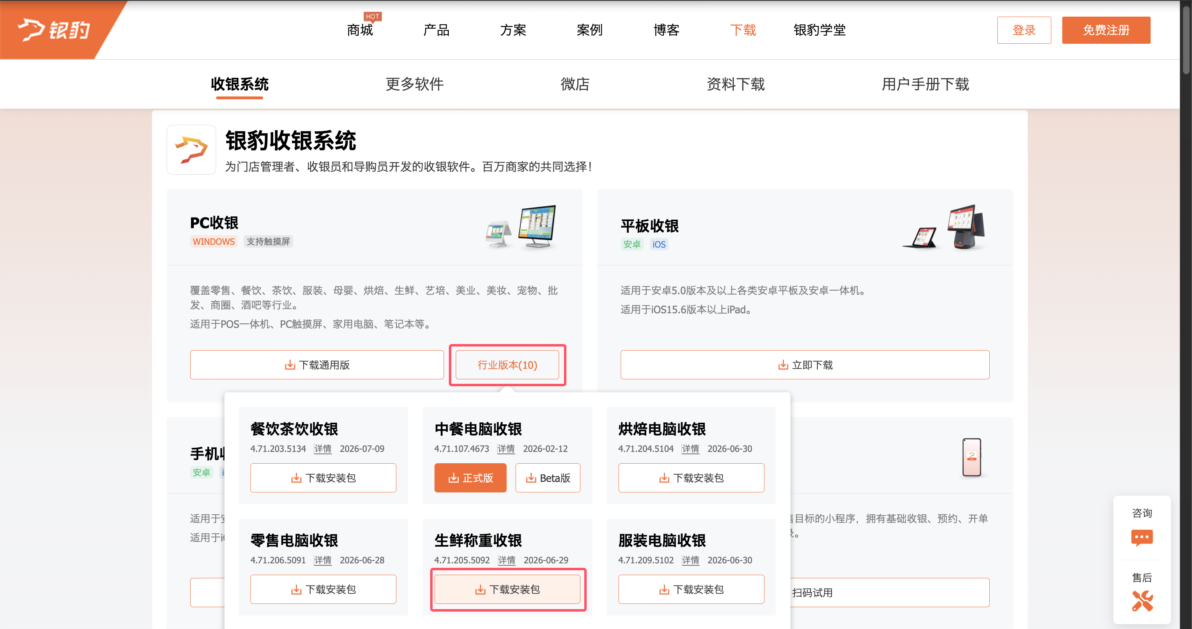Click the iOS tag under 平板收银
The height and width of the screenshot is (629, 1192).
[658, 244]
